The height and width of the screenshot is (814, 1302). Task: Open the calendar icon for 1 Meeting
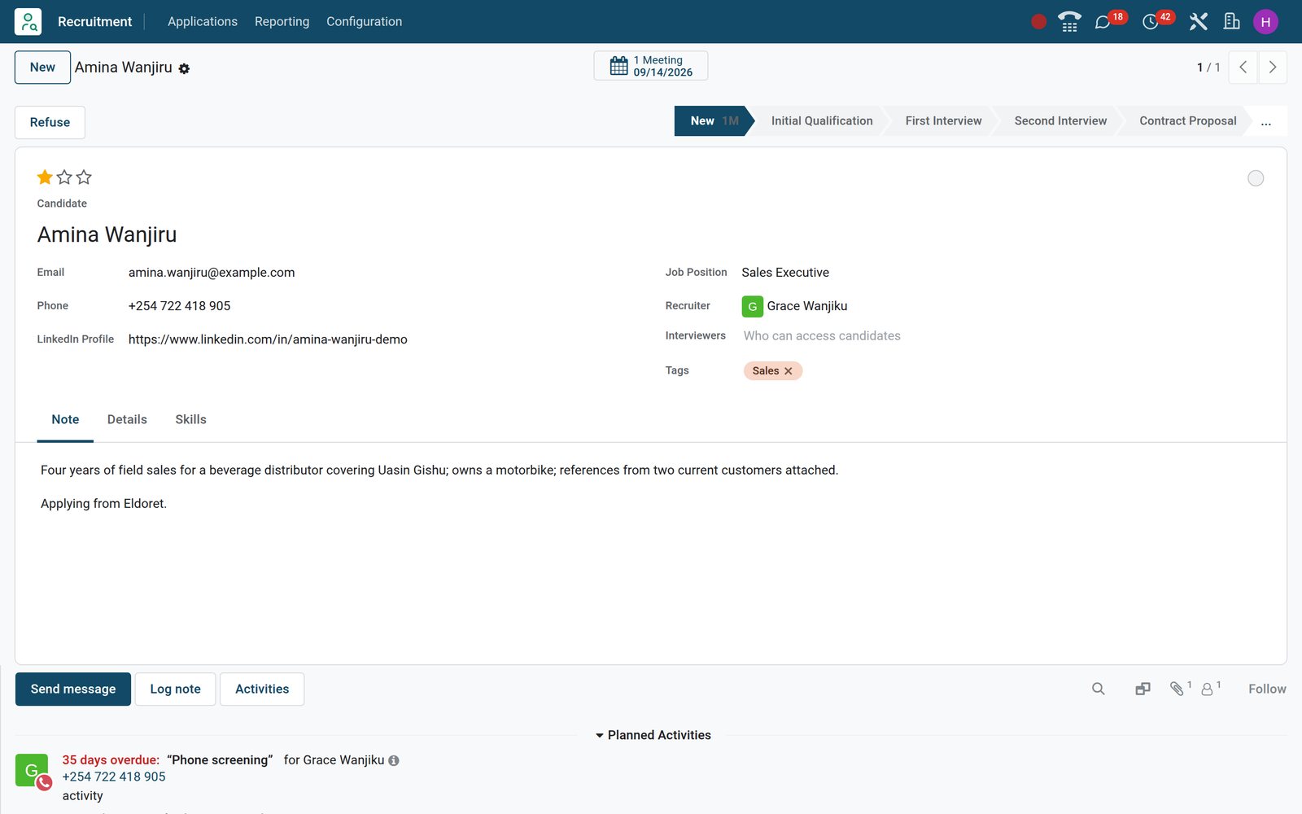pyautogui.click(x=619, y=66)
